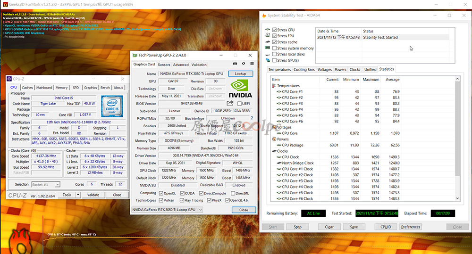The width and height of the screenshot is (472, 254).
Task: Open CPUID from AIDA64 window
Action: (x=386, y=227)
